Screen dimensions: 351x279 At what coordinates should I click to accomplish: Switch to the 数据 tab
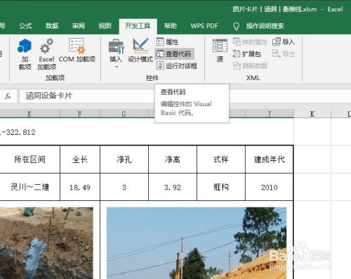point(52,26)
